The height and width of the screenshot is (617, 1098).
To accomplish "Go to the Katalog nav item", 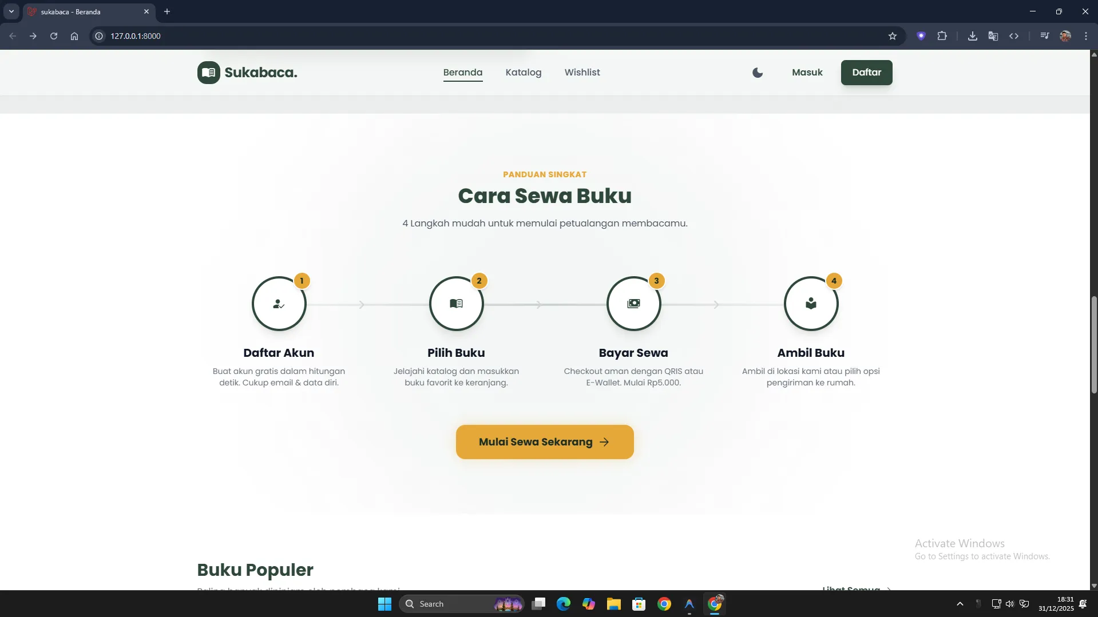I will [523, 73].
